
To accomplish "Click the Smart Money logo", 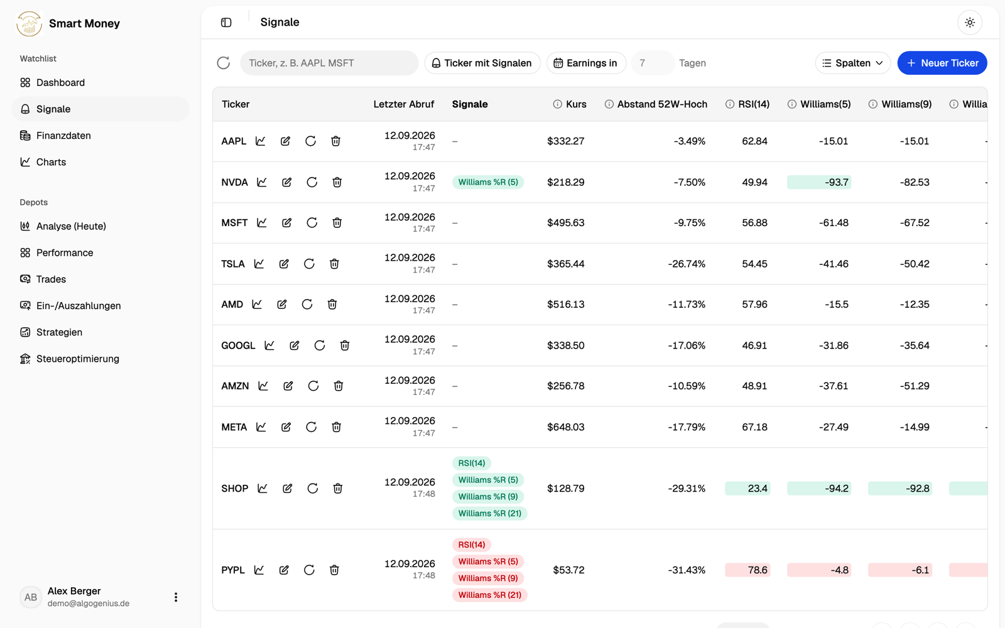I will click(29, 24).
